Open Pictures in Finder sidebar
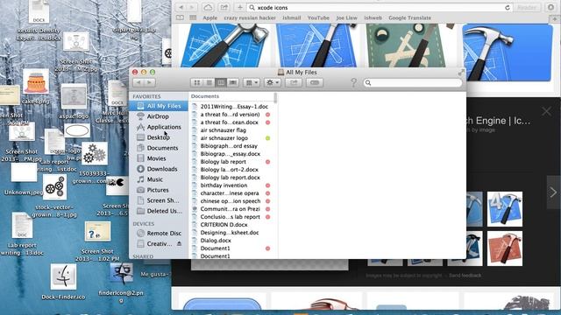 click(153, 190)
